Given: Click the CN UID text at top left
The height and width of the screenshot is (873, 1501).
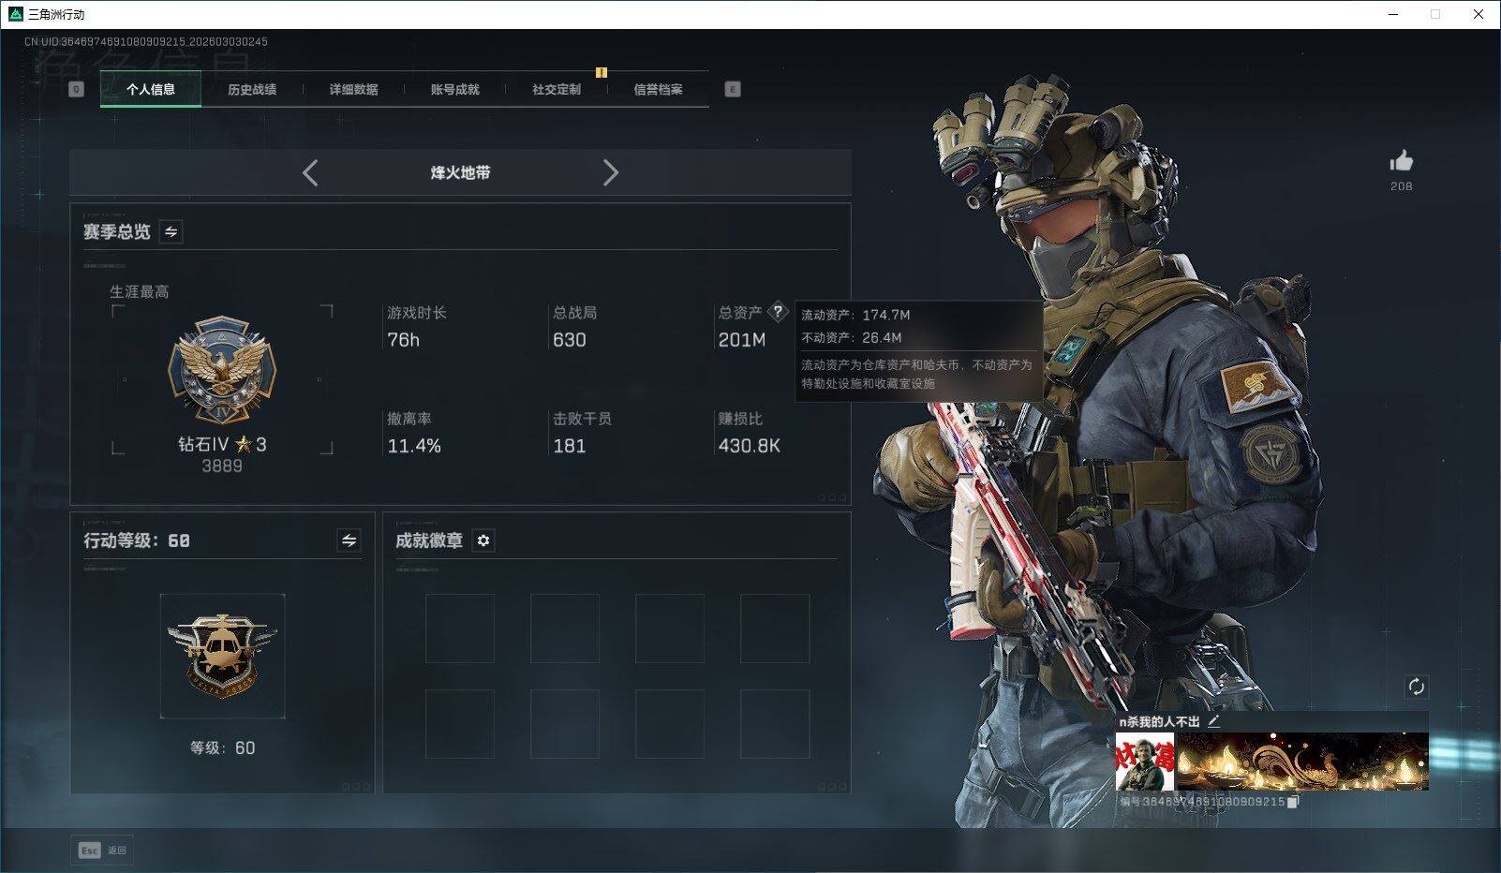Looking at the screenshot, I should 146,42.
